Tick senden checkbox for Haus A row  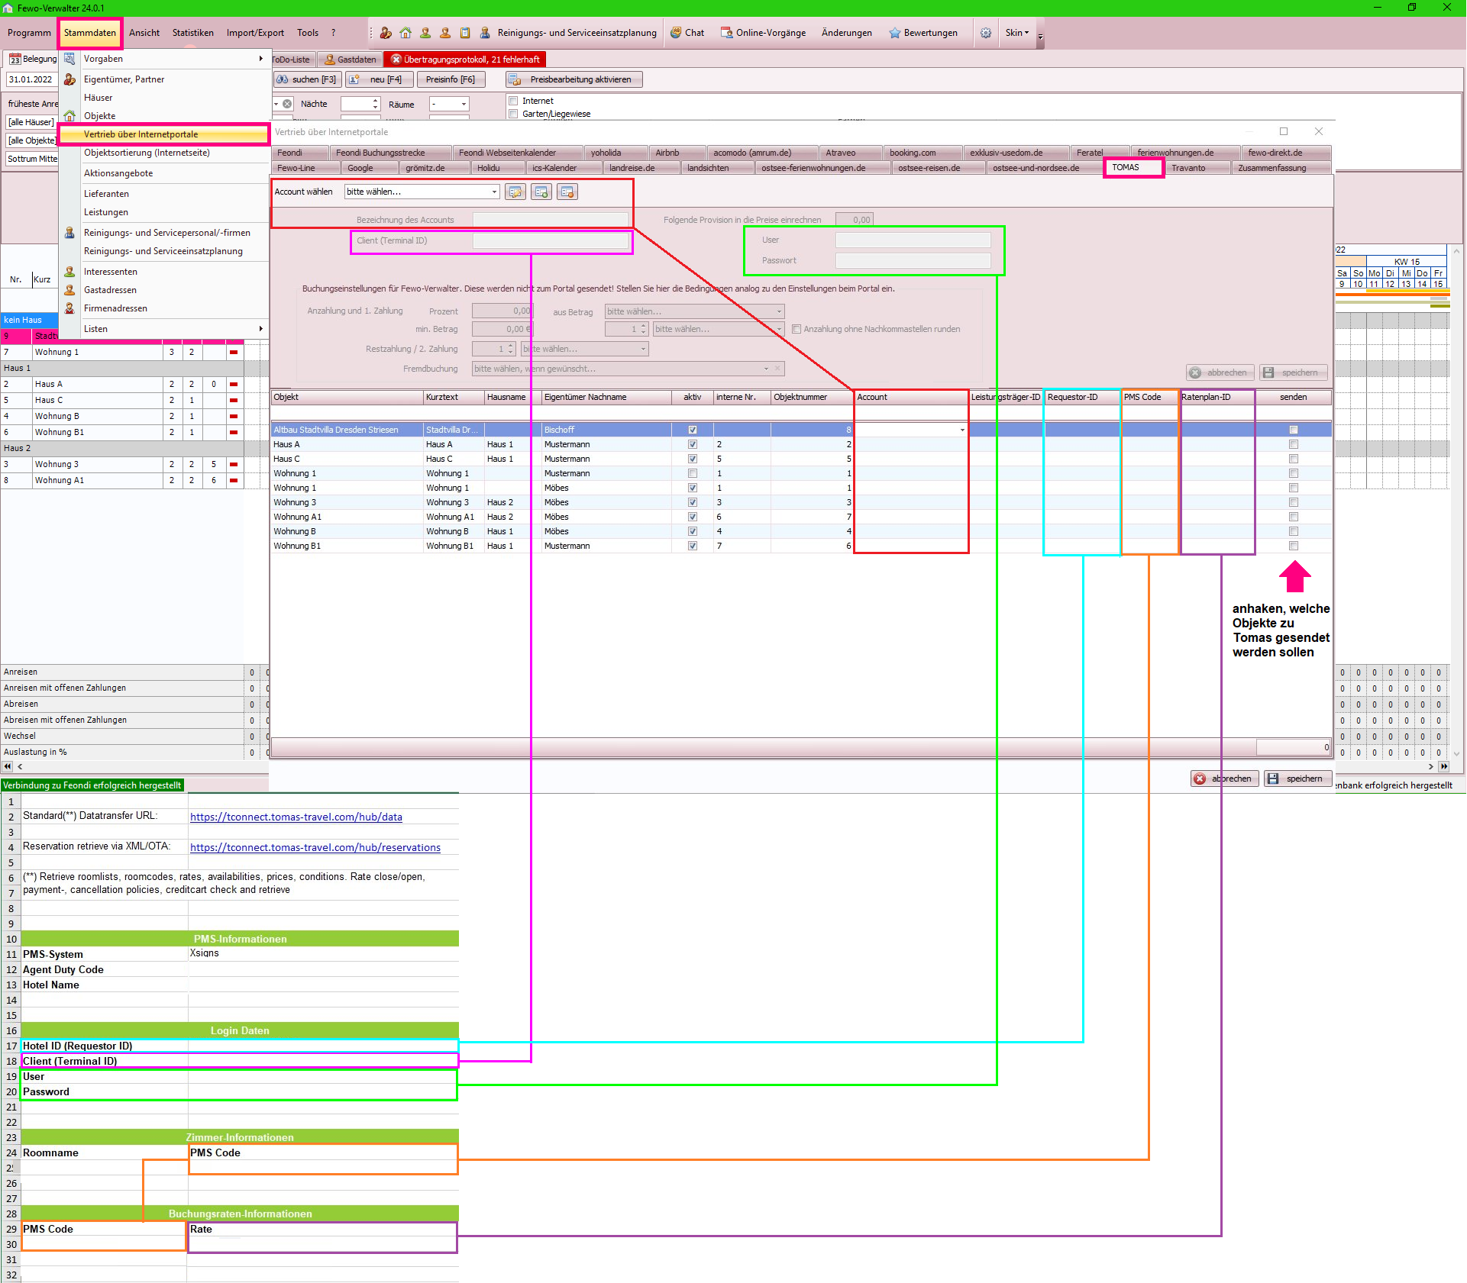[x=1293, y=444]
